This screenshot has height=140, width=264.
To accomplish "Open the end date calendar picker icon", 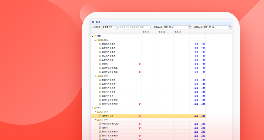I will click(230, 27).
